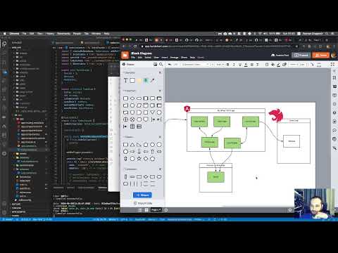Toggle the page grid view icon
The image size is (338, 253).
click(146, 210)
